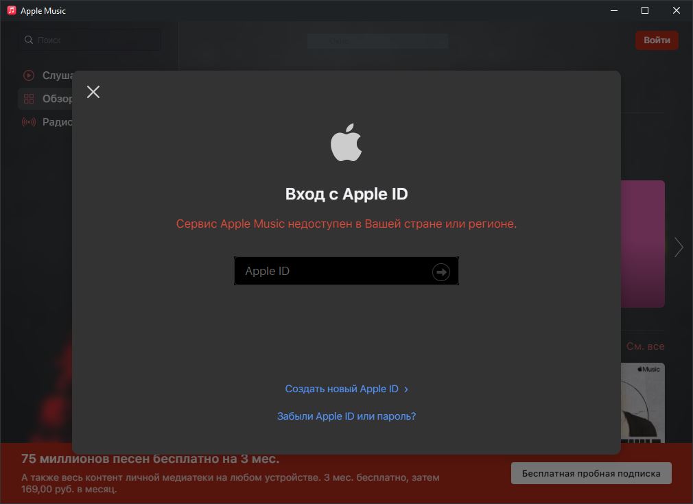Advance the carousel with right chevron
Image resolution: width=693 pixels, height=504 pixels.
(679, 247)
